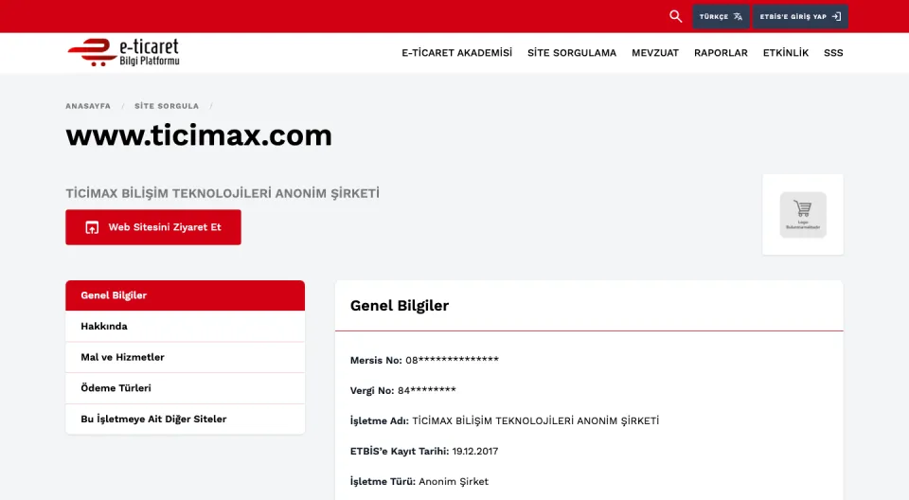This screenshot has height=500, width=909.
Task: Go to SİTE SORGULA breadcrumb
Action: pos(167,106)
